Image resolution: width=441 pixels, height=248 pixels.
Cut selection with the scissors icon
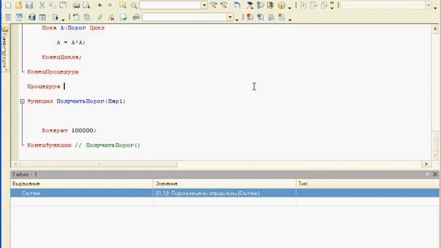point(42,5)
